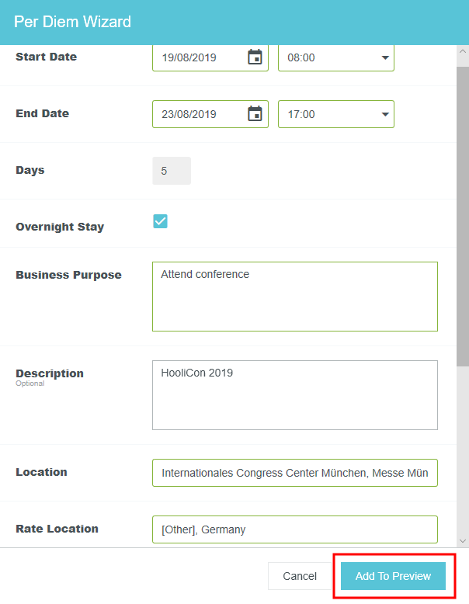Screen dimensions: 469x604
Task: Click the Location input field
Action: [294, 472]
